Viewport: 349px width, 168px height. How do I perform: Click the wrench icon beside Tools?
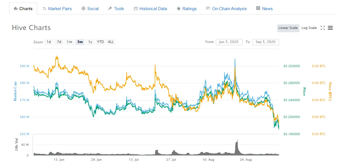coord(110,8)
